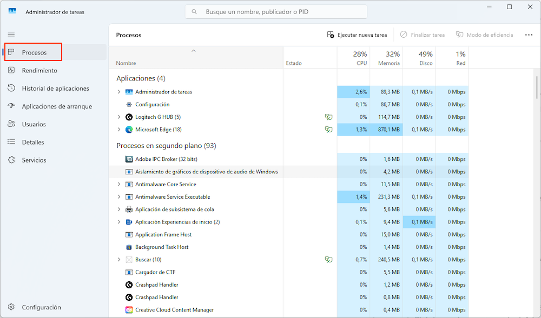Click the Rendimiento sidebar icon

(11, 70)
